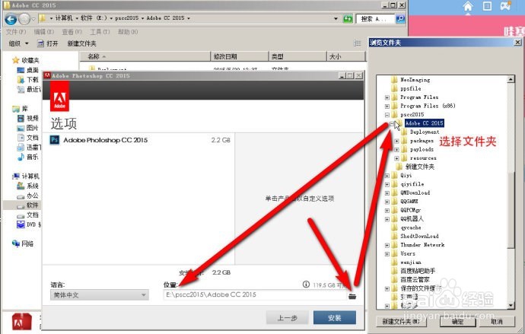Click pscc2015 segment in address bar
Image resolution: width=525 pixels, height=334 pixels.
126,18
